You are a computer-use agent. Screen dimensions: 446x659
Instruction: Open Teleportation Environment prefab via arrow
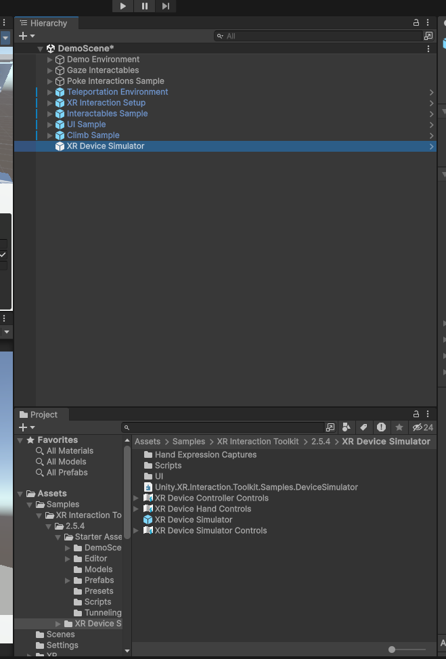431,92
